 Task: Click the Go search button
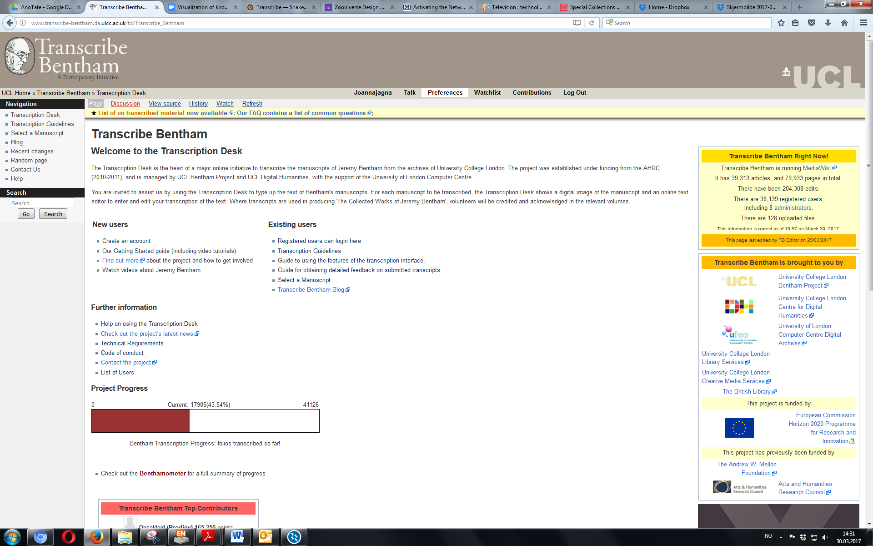[26, 214]
